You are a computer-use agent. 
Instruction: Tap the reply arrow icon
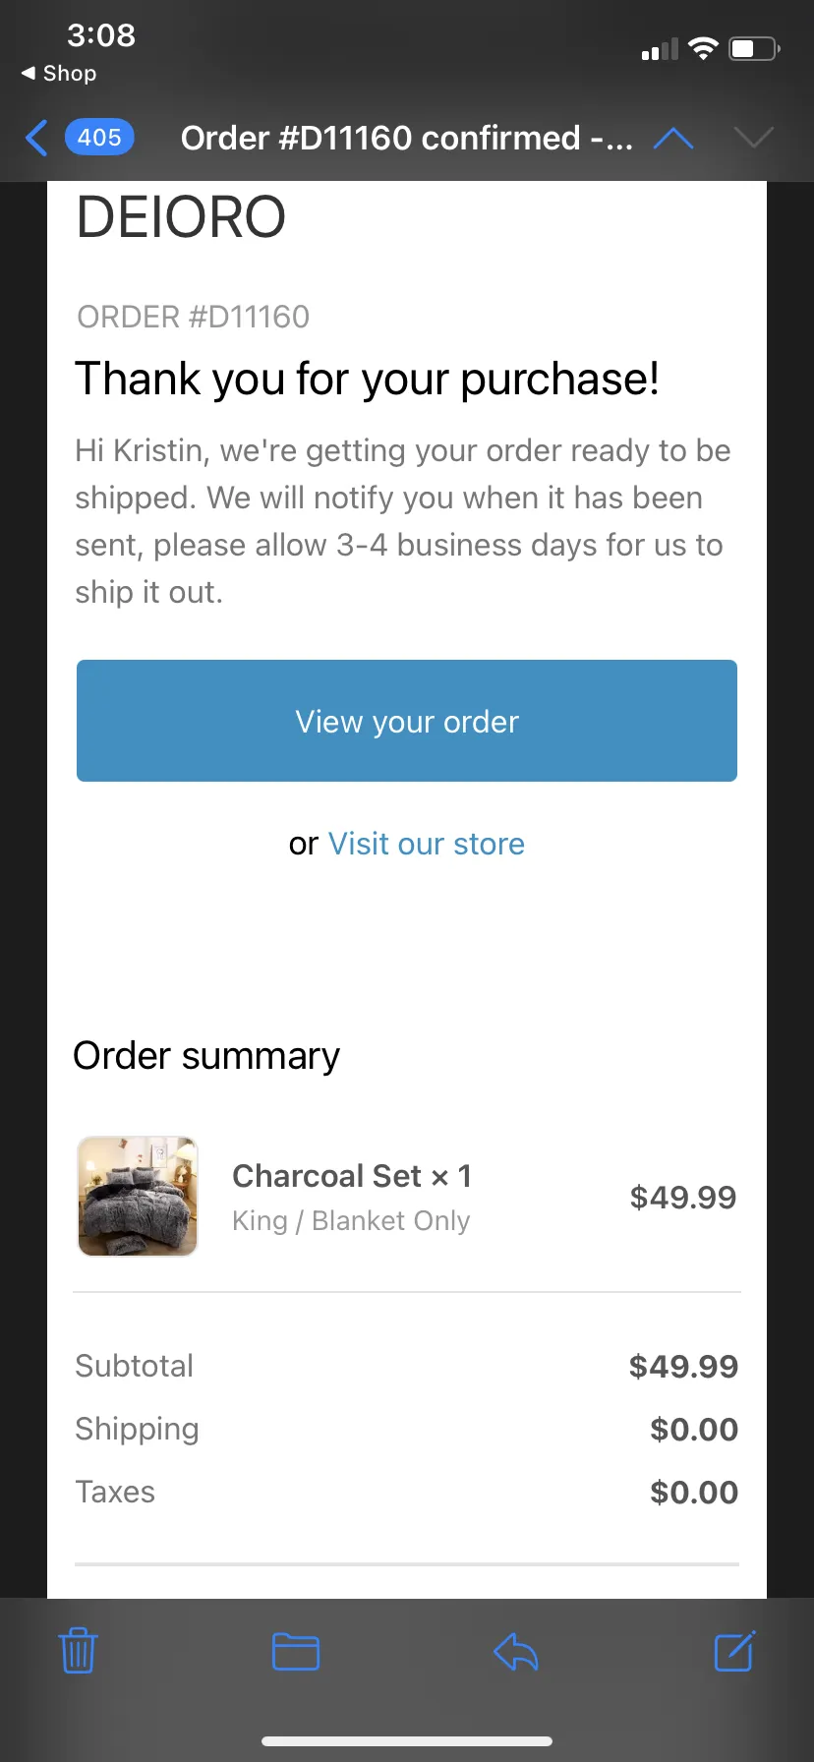[x=516, y=1651]
